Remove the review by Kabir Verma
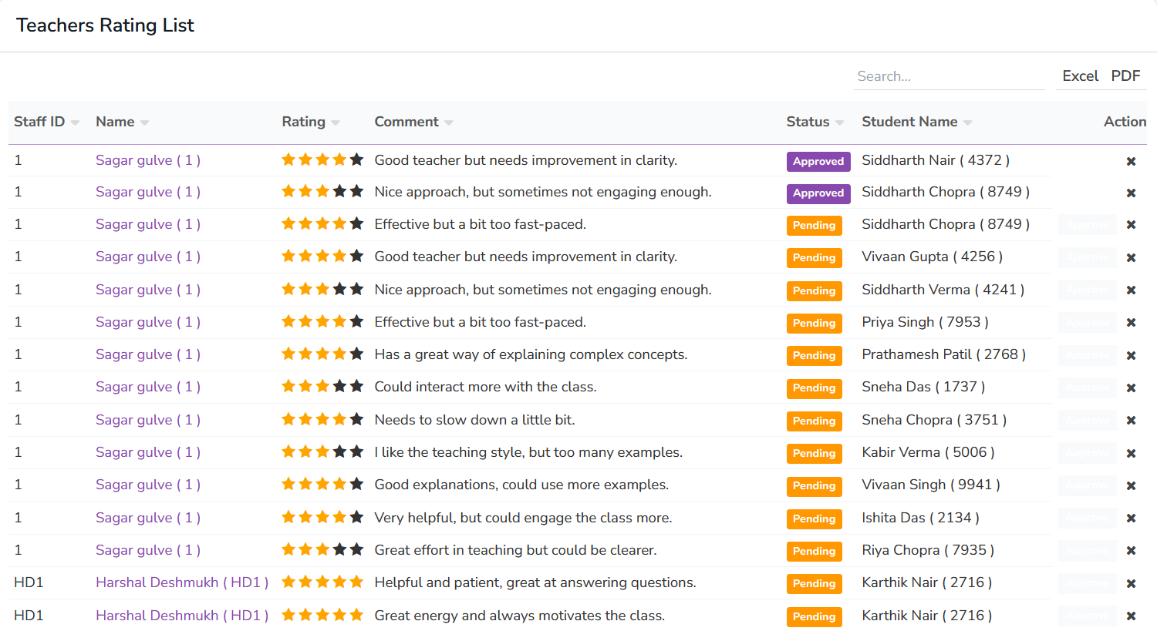Screen dimensions: 1157x631 [x=1131, y=453]
